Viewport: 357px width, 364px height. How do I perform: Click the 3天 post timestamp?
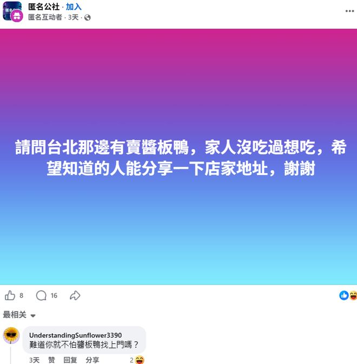tap(73, 17)
